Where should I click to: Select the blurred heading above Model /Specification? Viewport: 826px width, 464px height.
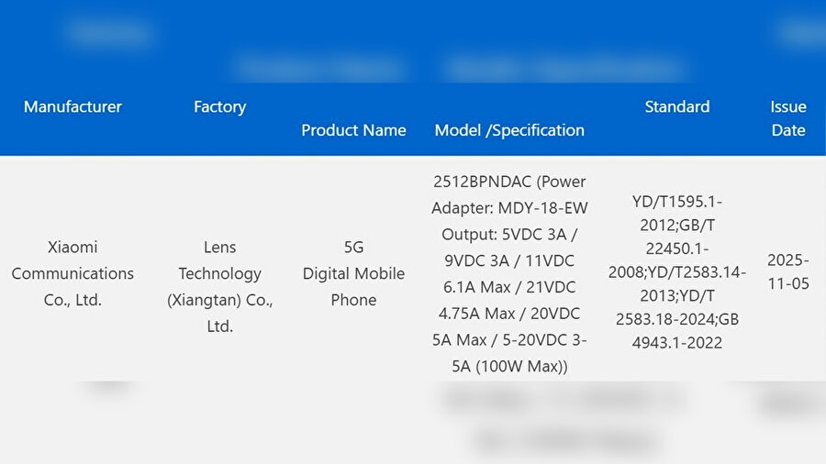[x=564, y=68]
